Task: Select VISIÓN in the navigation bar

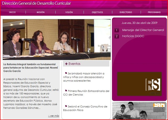Action: [x=69, y=12]
